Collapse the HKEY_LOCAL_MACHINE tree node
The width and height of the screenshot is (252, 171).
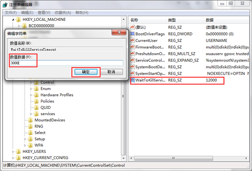tap(13, 20)
